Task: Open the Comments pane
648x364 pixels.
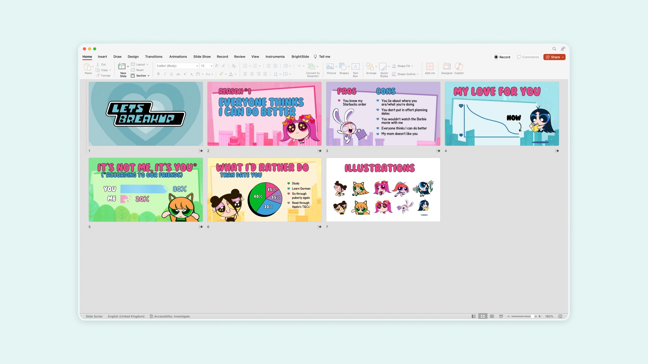Action: tap(528, 57)
